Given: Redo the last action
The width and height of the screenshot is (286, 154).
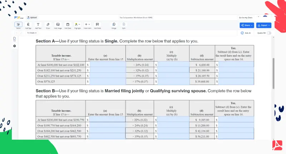Looking at the screenshot, I should (21, 33).
